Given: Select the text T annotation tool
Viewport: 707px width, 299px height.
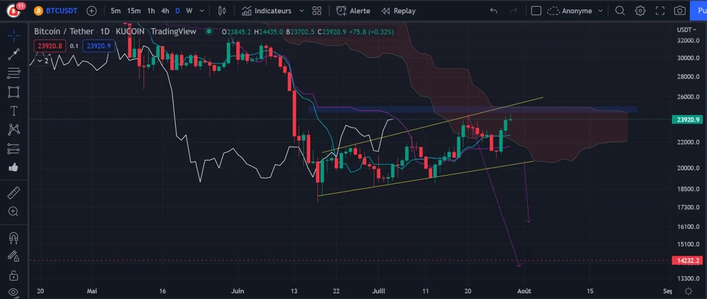Looking at the screenshot, I should [14, 111].
